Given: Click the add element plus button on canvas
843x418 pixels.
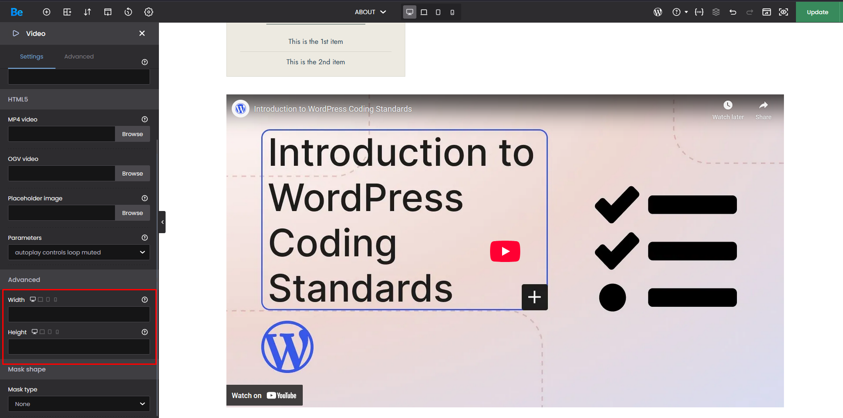Looking at the screenshot, I should pyautogui.click(x=534, y=297).
